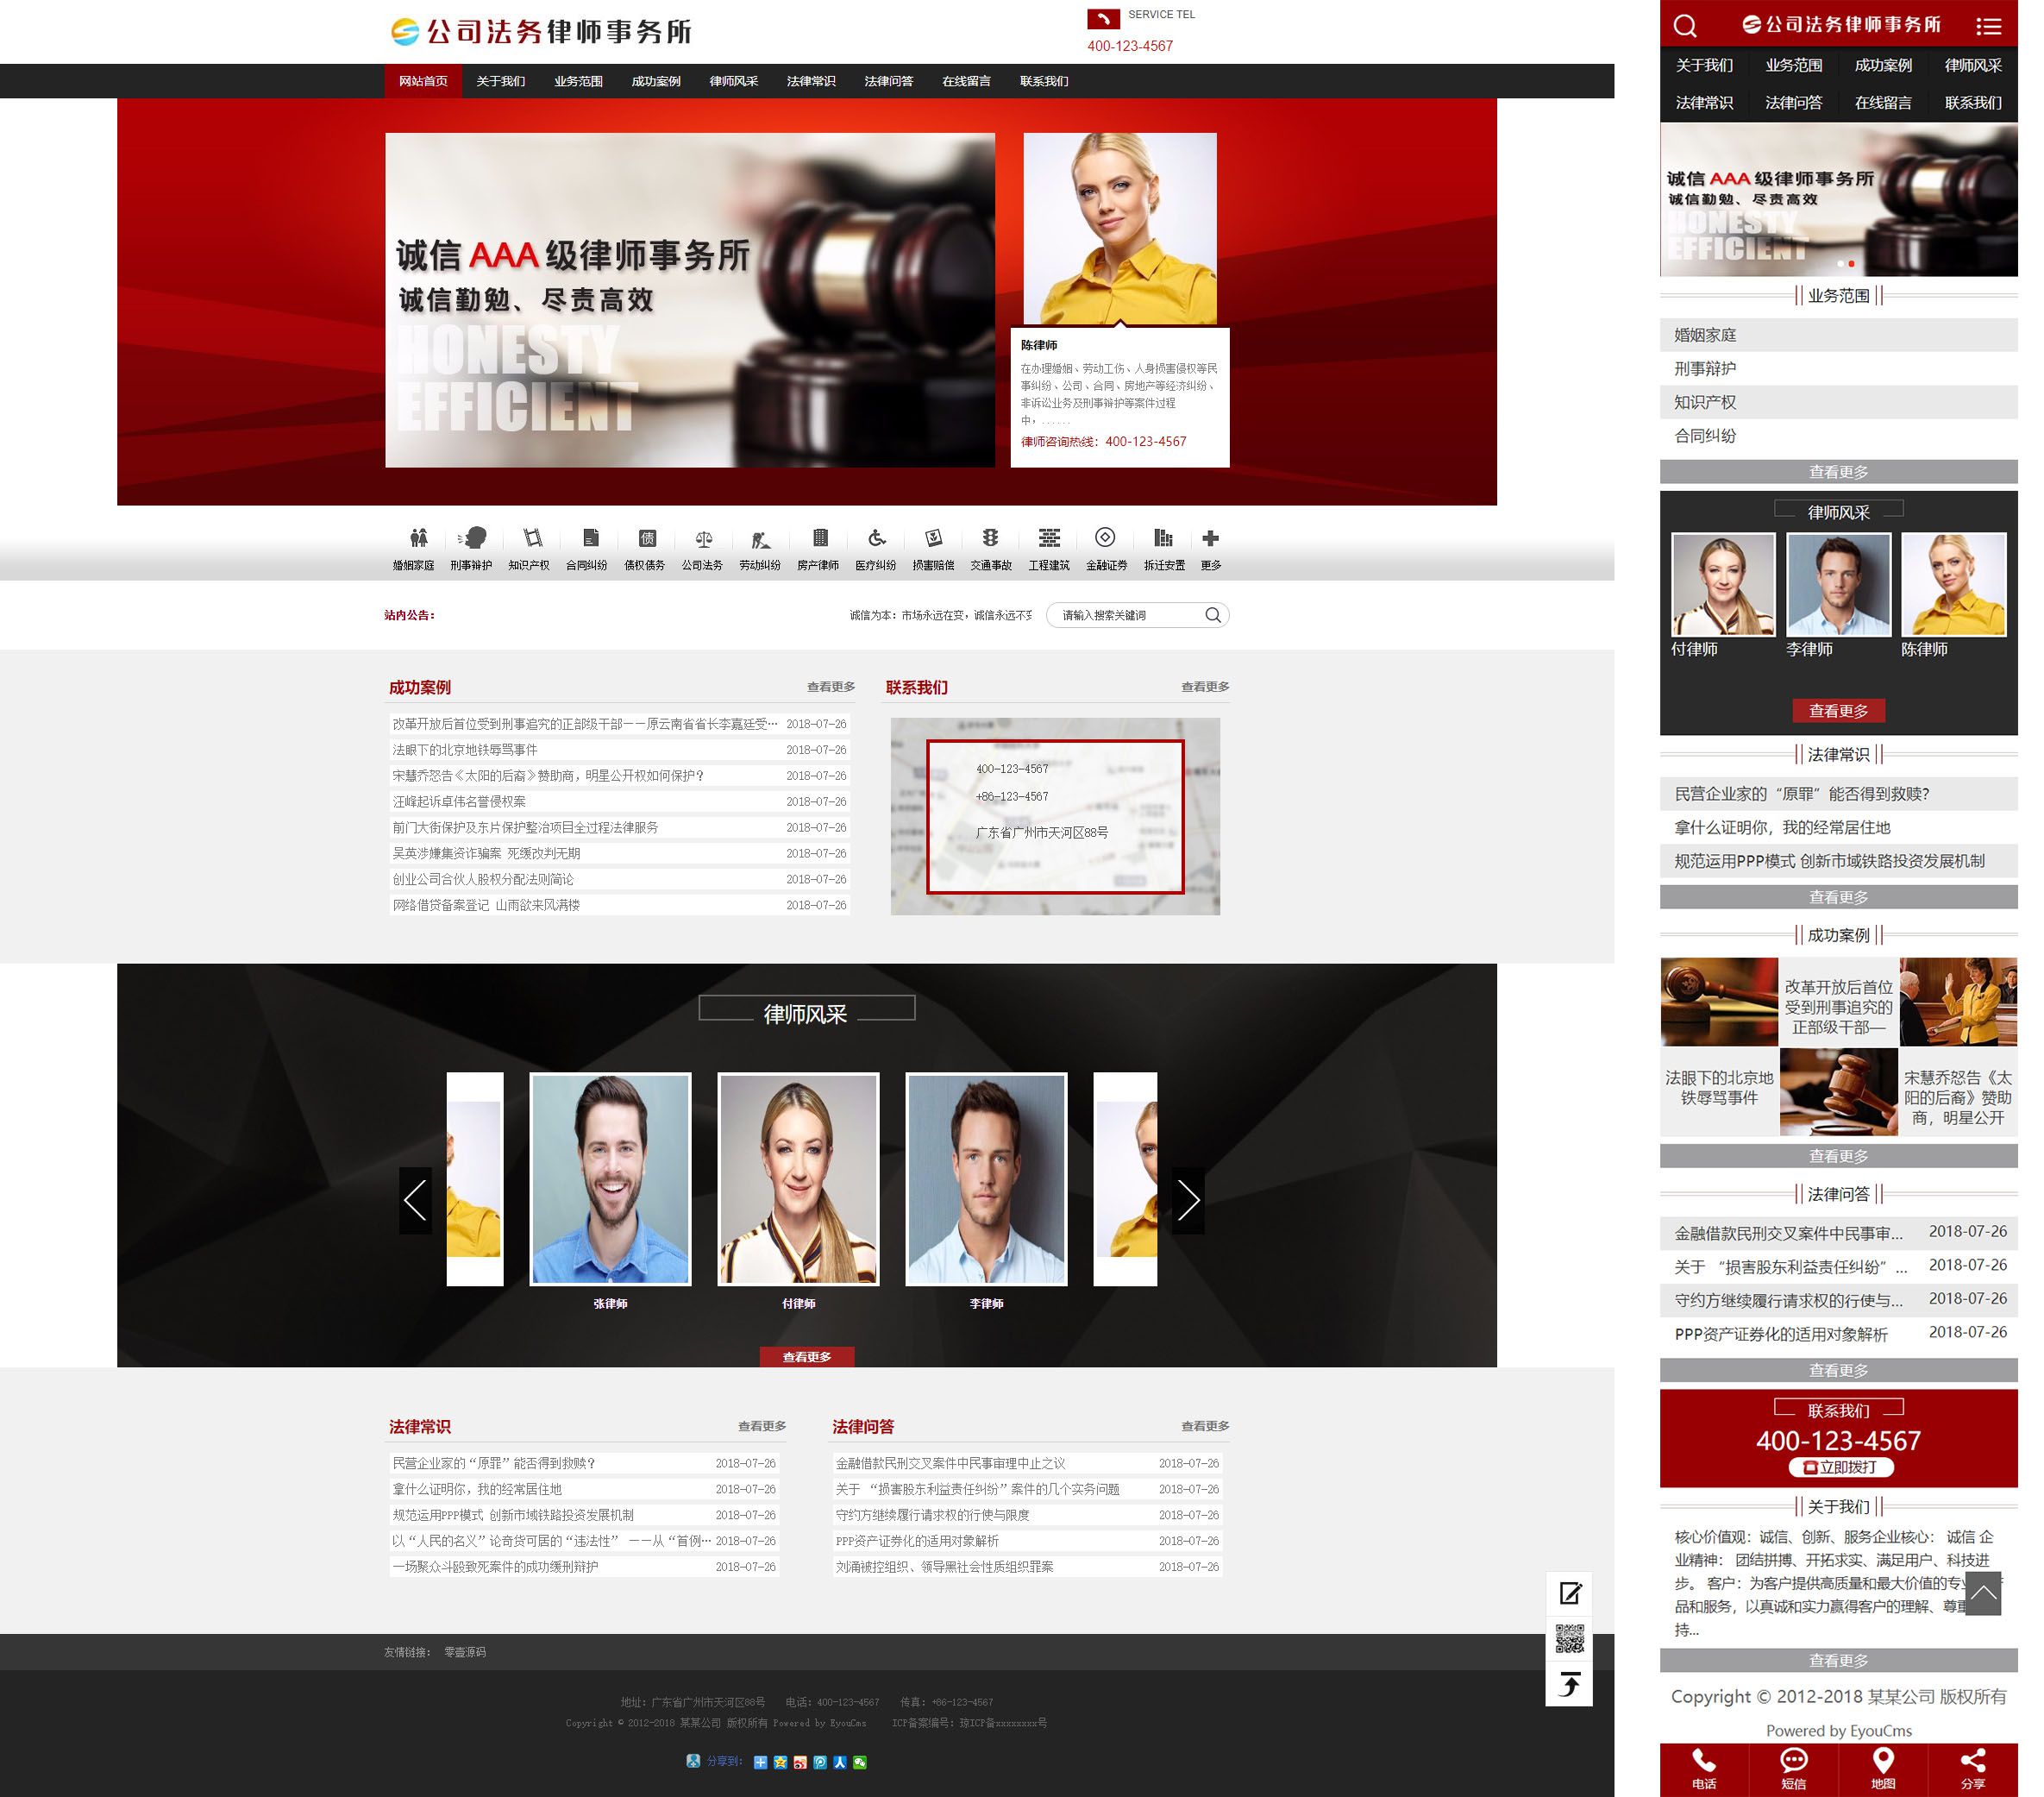Click 查看更多 link beside 成功案例
2044x1797 pixels.
pyautogui.click(x=830, y=687)
